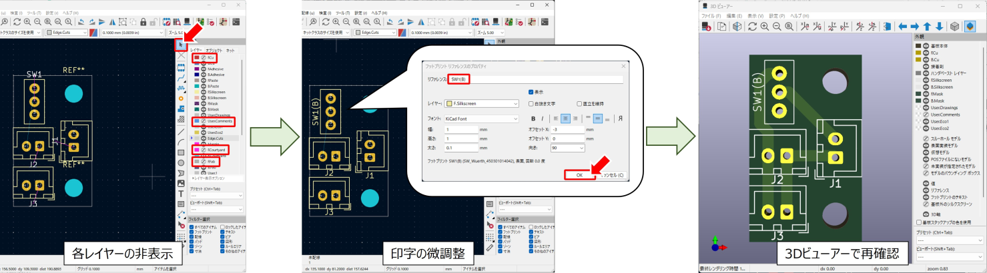Open the 表示 menu in 3D viewer
This screenshot has width=987, height=273.
755,15
